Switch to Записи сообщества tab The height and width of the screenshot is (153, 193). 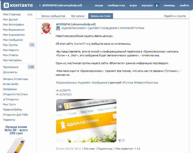53,16
